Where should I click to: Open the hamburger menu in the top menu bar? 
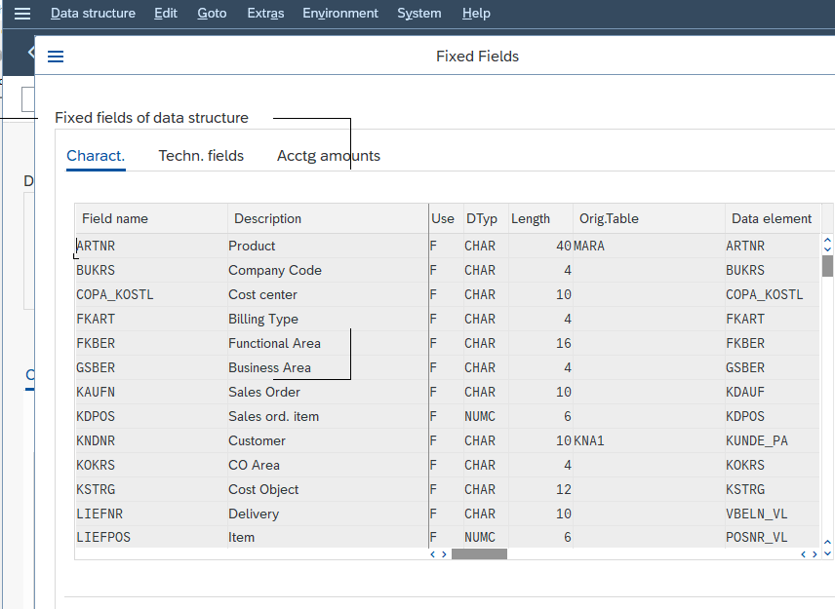pos(21,14)
